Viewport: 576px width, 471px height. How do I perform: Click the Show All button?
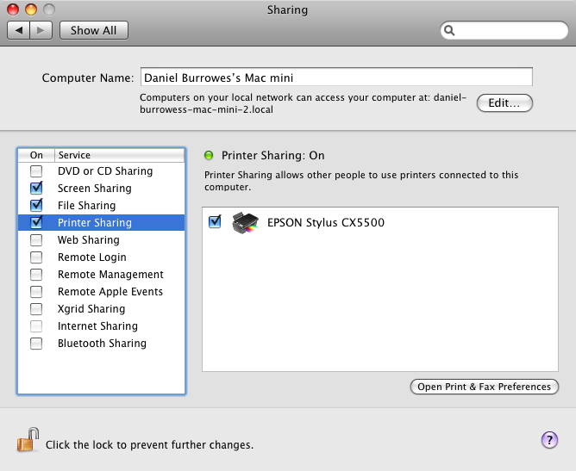click(94, 30)
